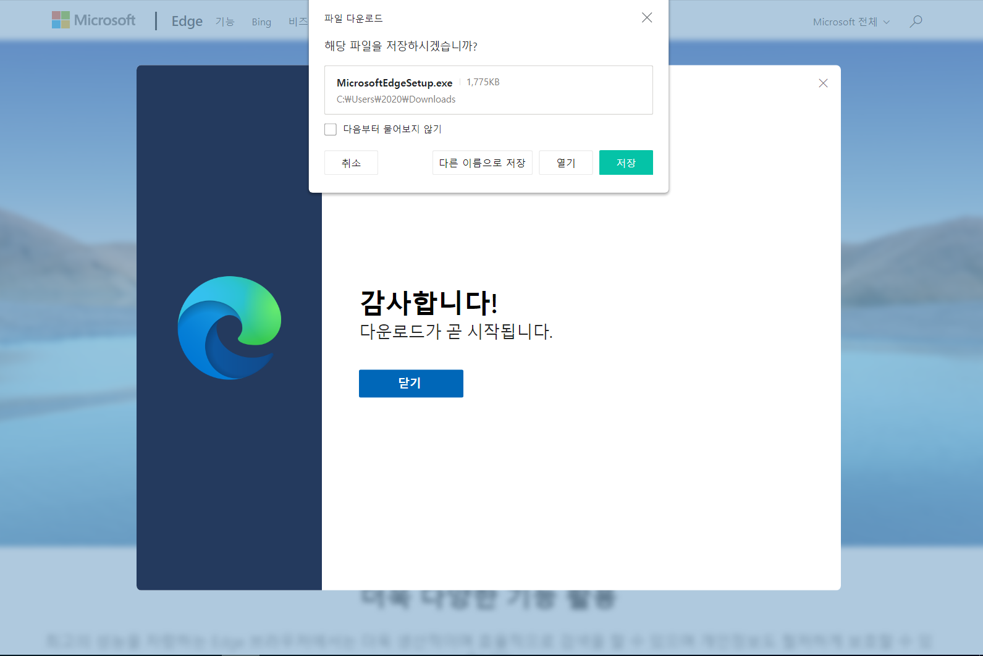Open the search magnifier icon
This screenshot has width=983, height=656.
click(916, 22)
